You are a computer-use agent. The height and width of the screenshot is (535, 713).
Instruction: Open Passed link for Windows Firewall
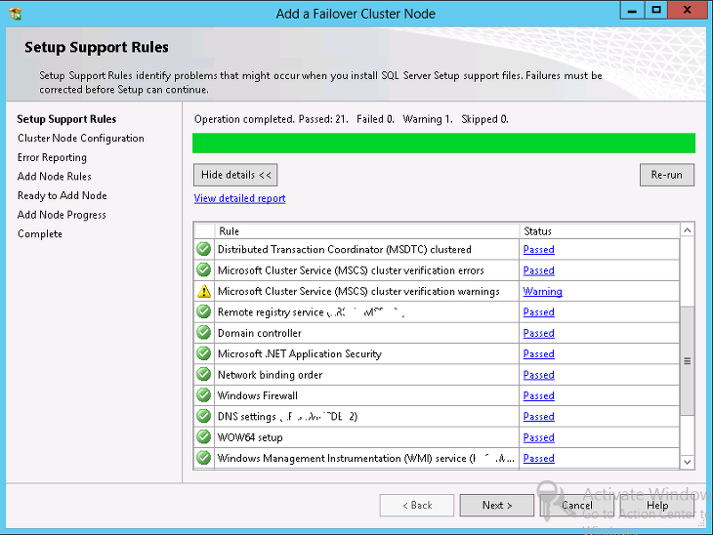tap(538, 396)
